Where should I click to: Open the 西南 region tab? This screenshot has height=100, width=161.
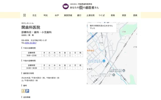coord(135,15)
